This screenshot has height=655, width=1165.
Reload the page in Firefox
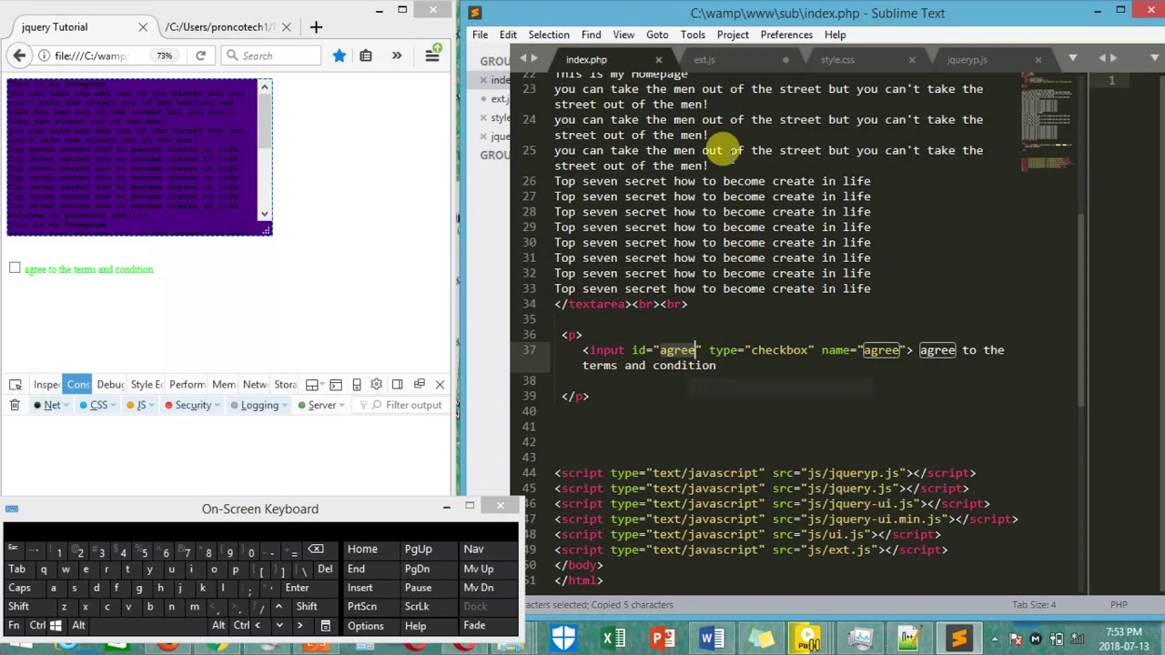pyautogui.click(x=200, y=55)
